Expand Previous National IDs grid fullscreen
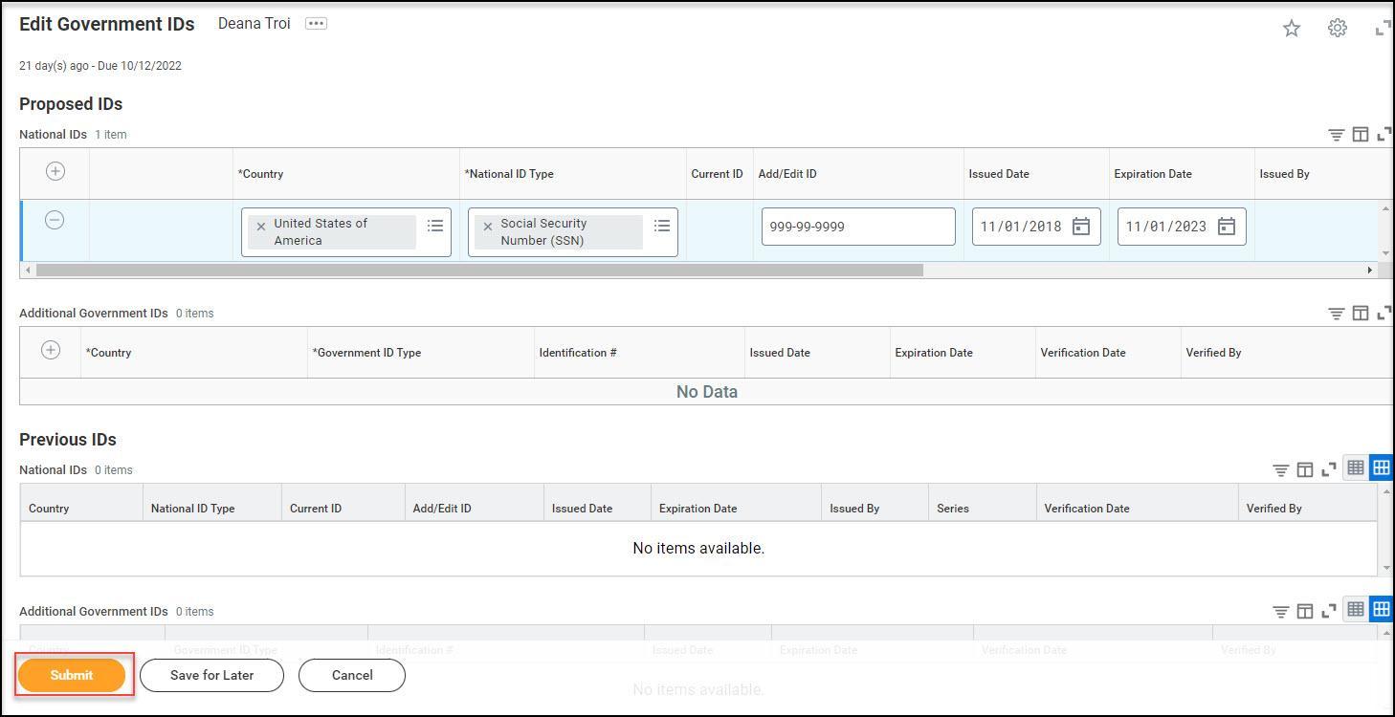The height and width of the screenshot is (717, 1395). [x=1329, y=469]
